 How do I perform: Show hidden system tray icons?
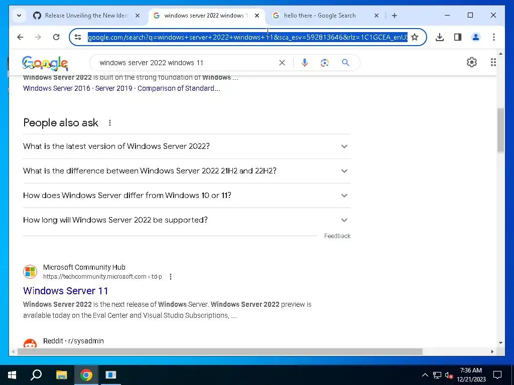[425, 375]
